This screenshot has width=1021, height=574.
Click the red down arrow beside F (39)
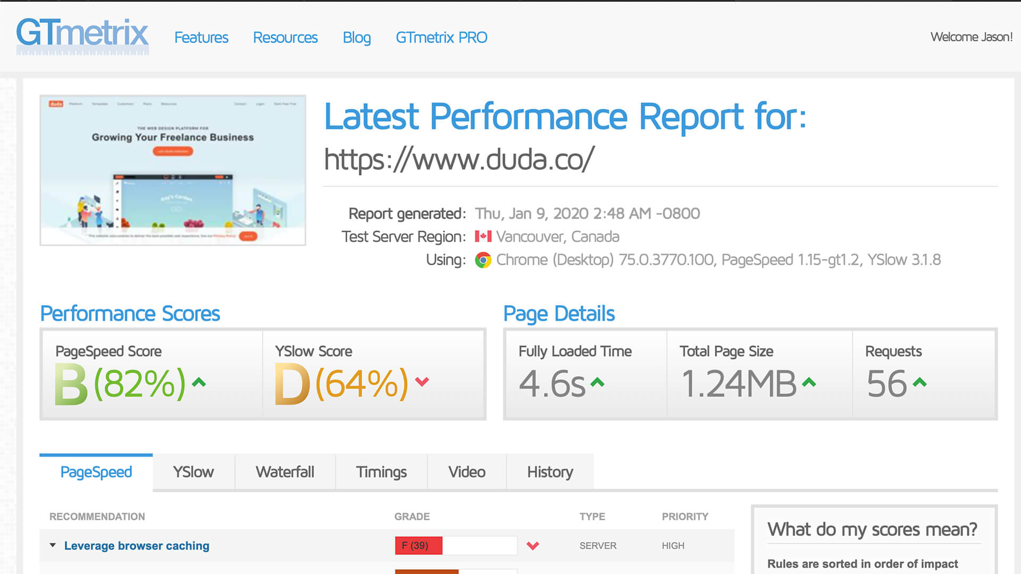[533, 546]
